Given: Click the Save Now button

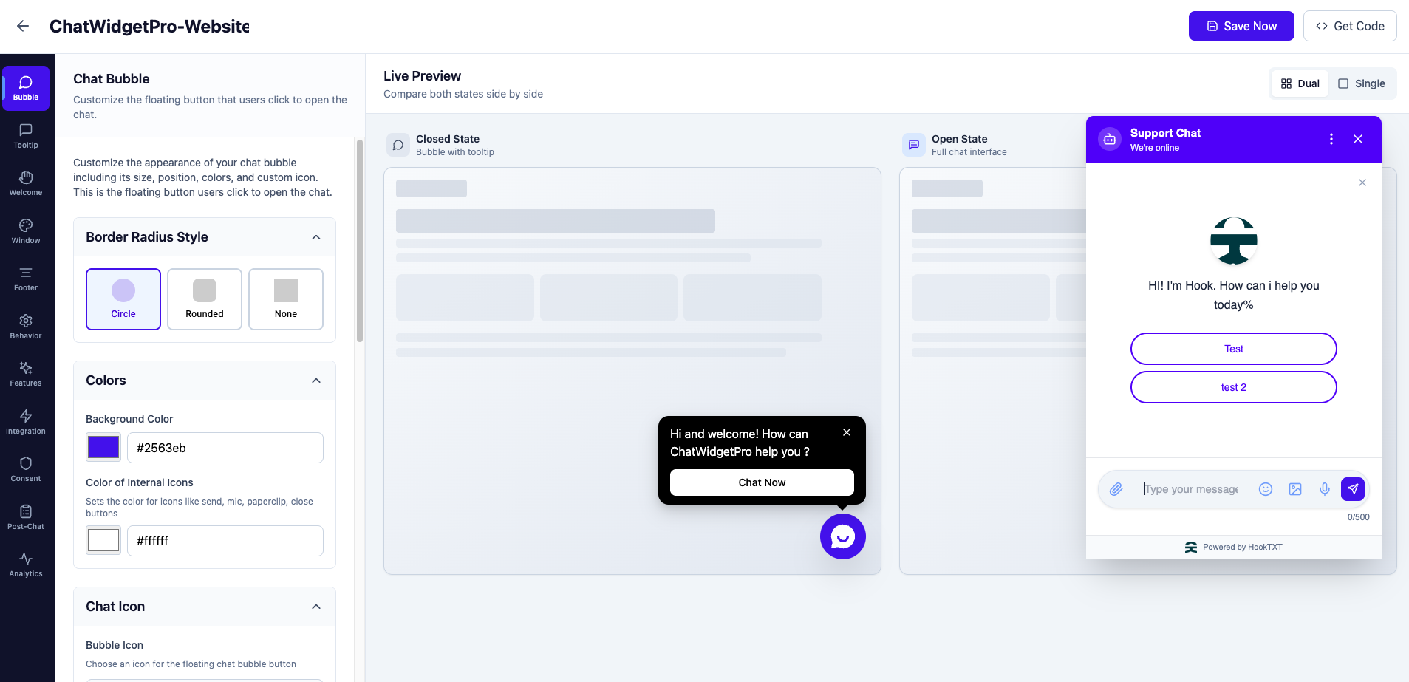Looking at the screenshot, I should [1241, 26].
